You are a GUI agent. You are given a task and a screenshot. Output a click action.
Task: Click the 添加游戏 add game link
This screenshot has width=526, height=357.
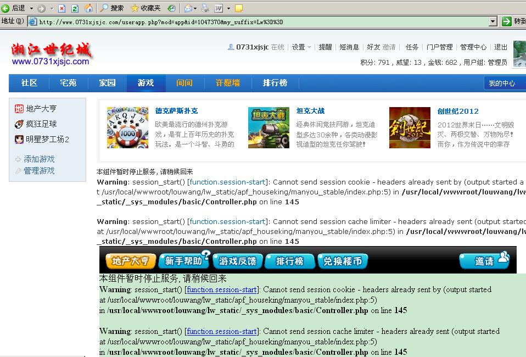[x=39, y=159]
